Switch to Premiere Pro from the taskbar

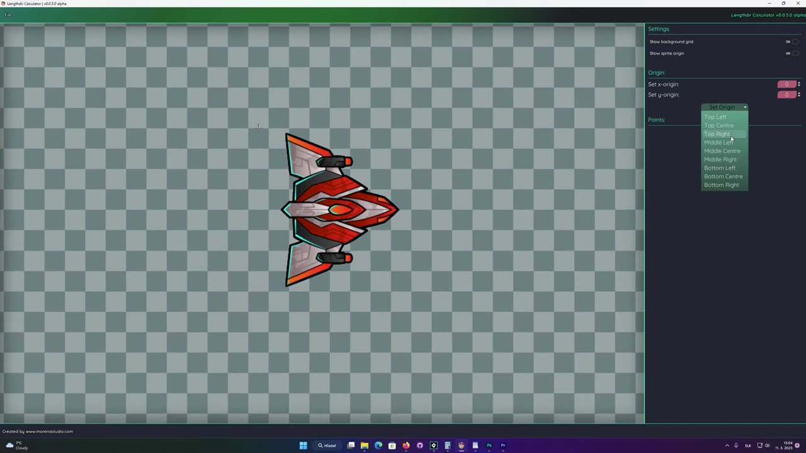(503, 445)
